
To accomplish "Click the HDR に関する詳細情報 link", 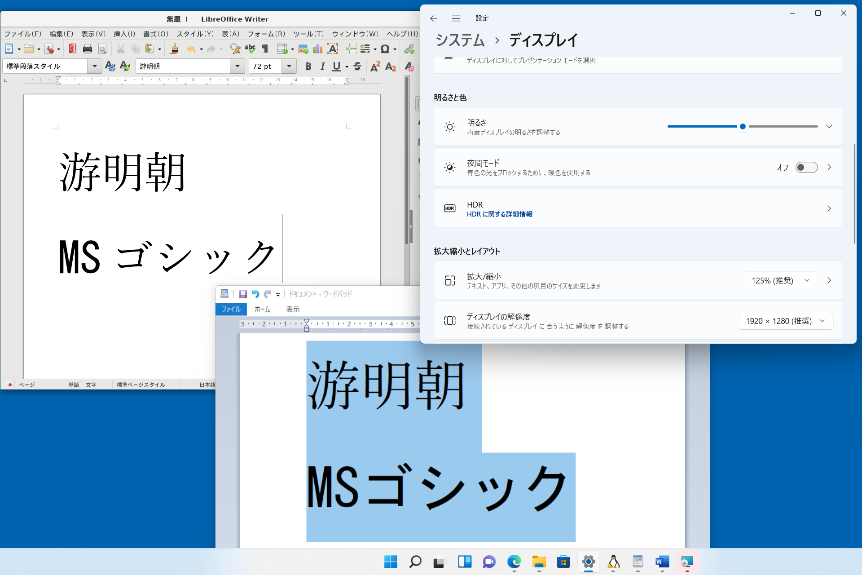I will pyautogui.click(x=499, y=214).
